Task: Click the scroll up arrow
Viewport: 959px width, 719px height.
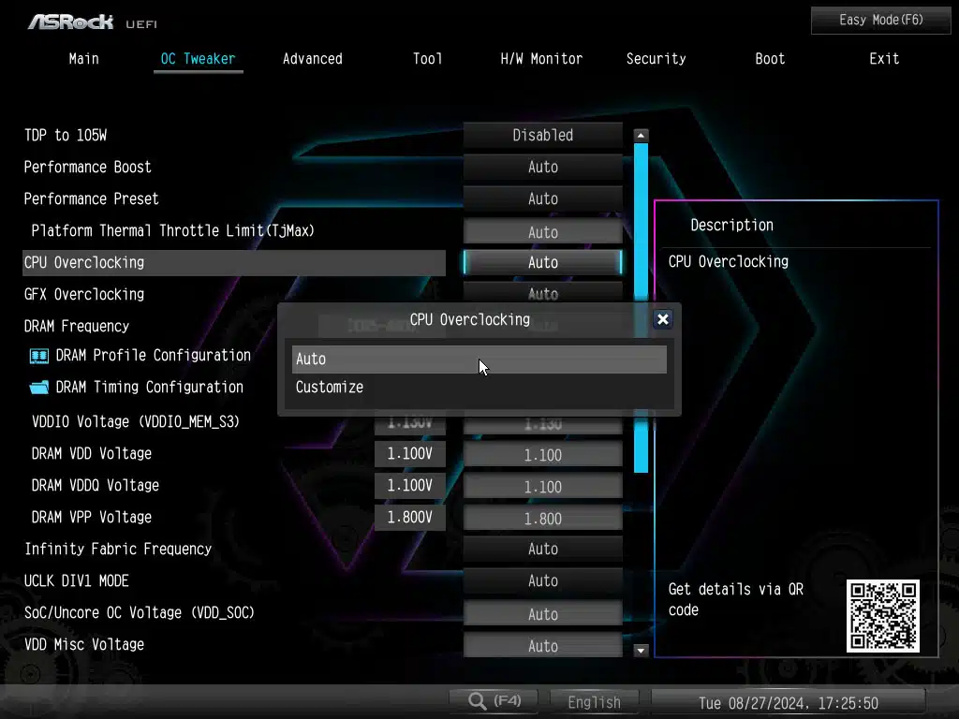Action: 641,136
